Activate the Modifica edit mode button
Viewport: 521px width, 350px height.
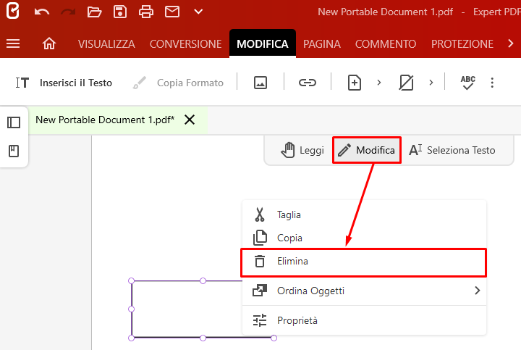[367, 150]
